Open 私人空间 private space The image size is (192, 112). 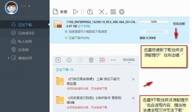tap(25, 41)
